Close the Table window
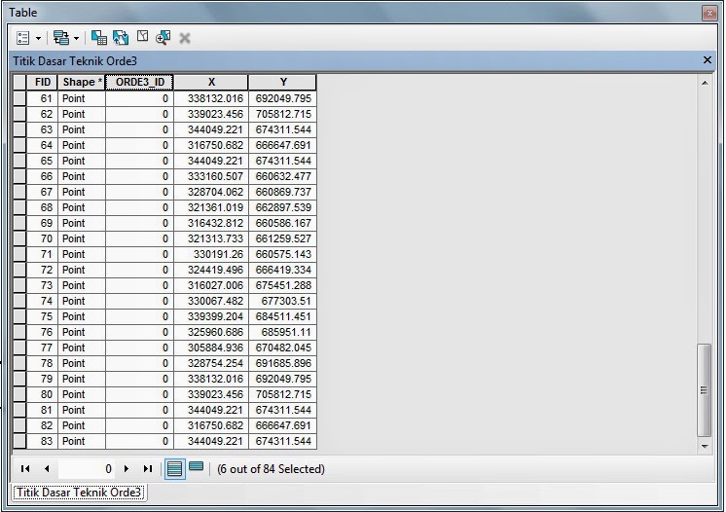Screen dimensions: 726x512 click(708, 13)
